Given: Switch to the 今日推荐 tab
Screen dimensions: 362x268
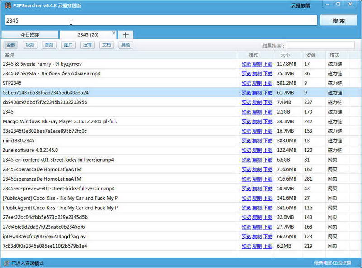Looking at the screenshot, I should coord(30,35).
